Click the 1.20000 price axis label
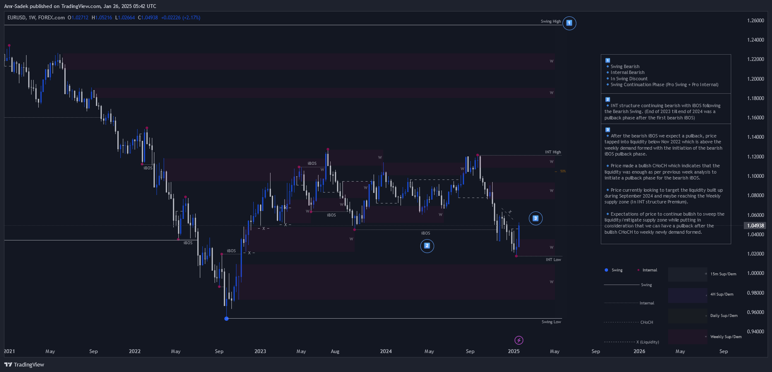The width and height of the screenshot is (772, 372). point(756,79)
